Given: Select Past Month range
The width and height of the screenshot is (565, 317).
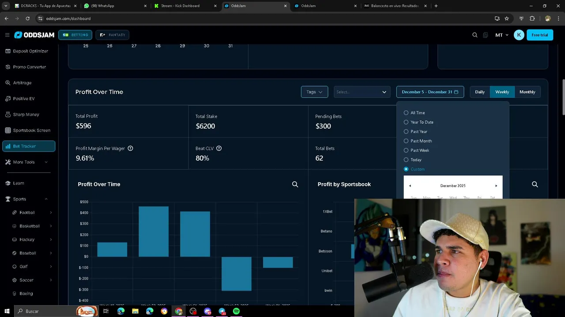Looking at the screenshot, I should point(418,141).
